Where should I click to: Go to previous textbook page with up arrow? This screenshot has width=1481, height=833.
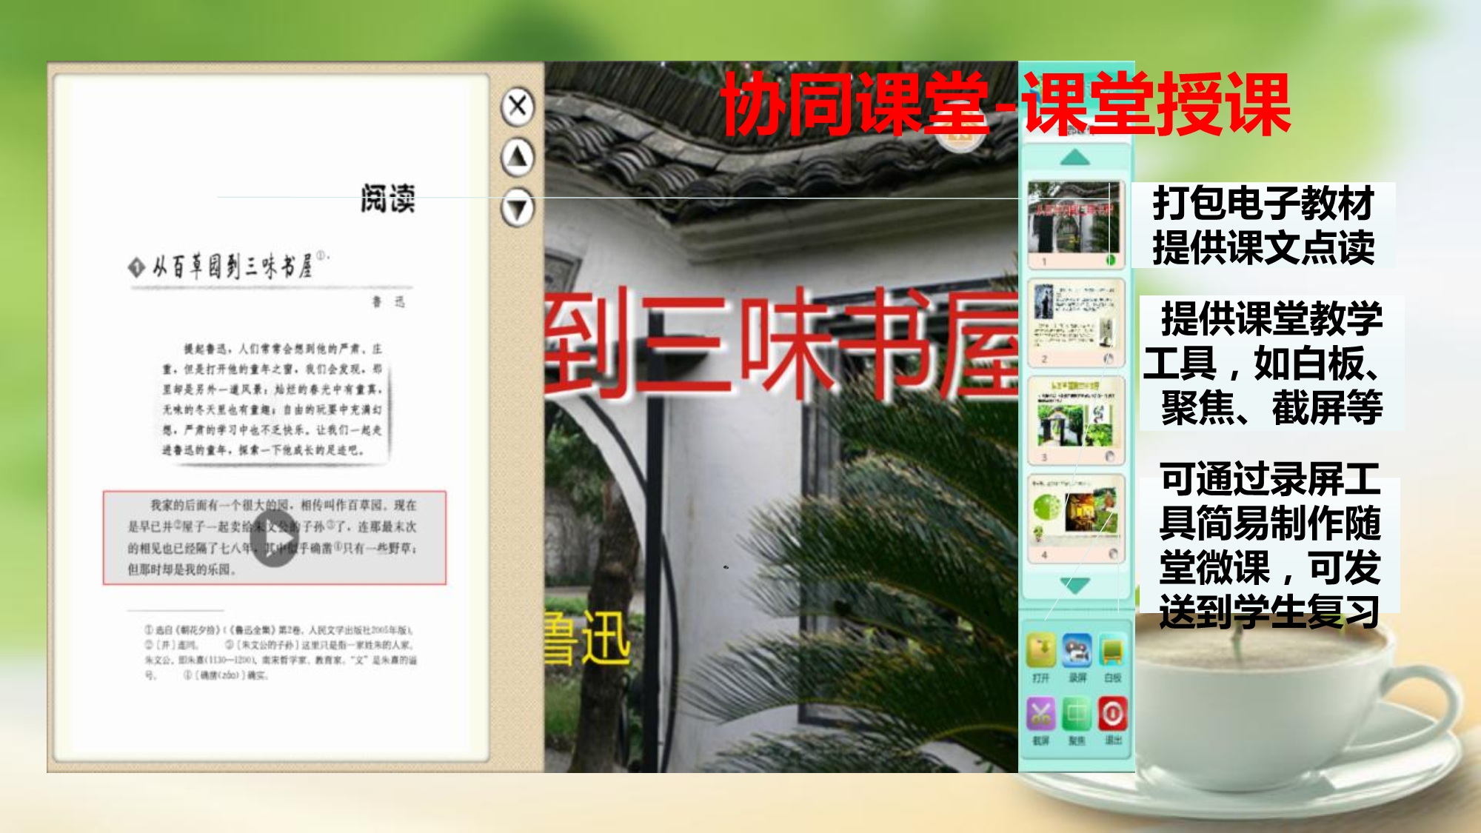point(518,157)
